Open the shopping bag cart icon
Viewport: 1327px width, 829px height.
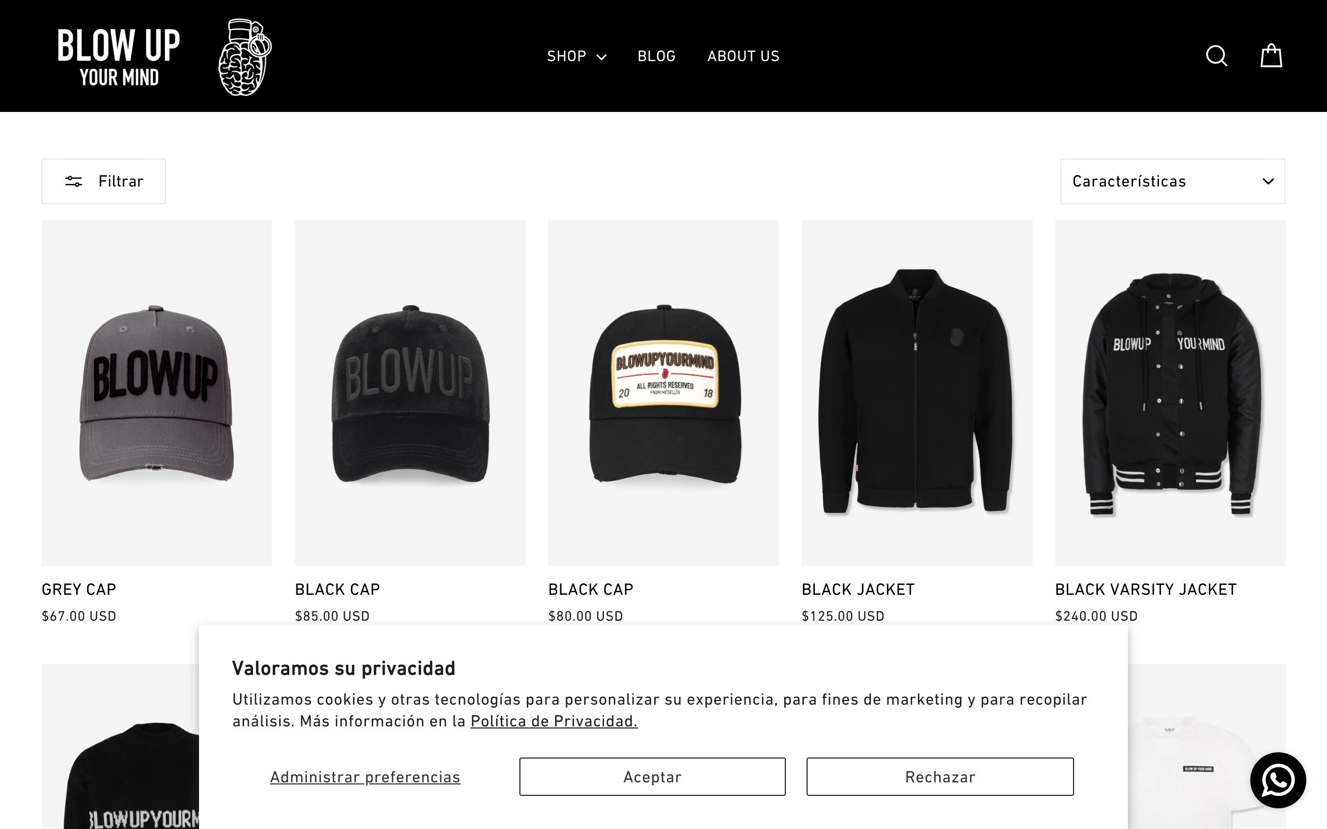tap(1270, 56)
